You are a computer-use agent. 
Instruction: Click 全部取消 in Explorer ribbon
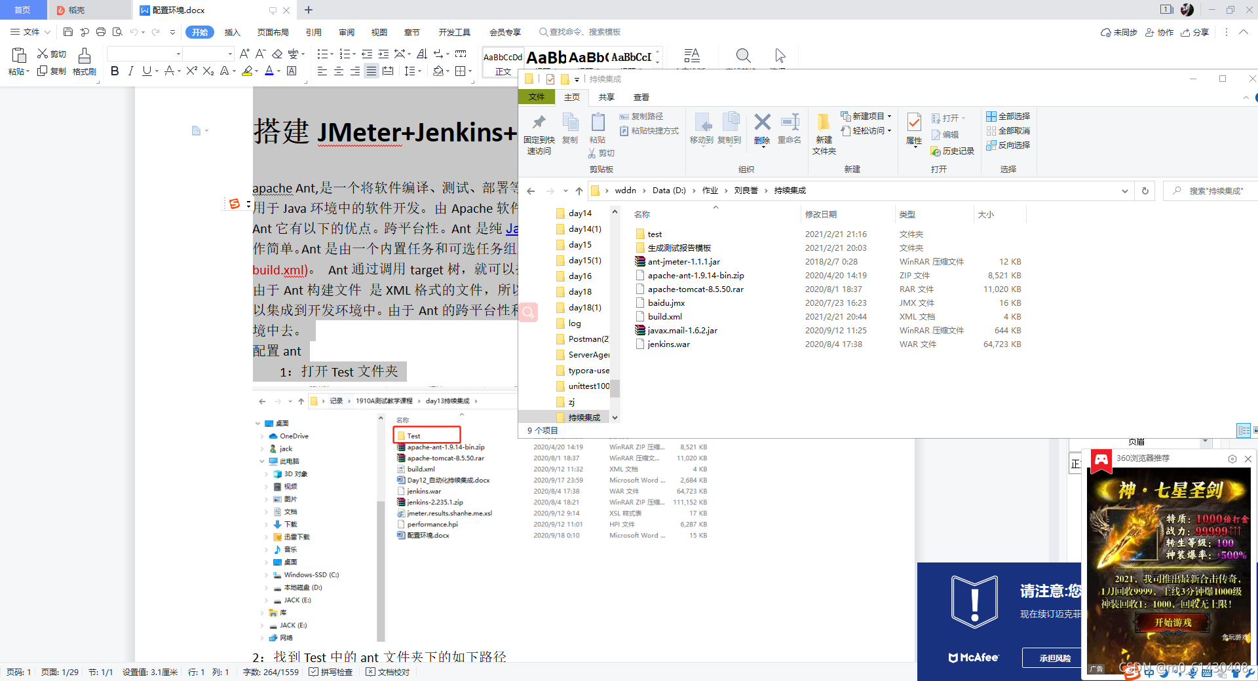1008,130
